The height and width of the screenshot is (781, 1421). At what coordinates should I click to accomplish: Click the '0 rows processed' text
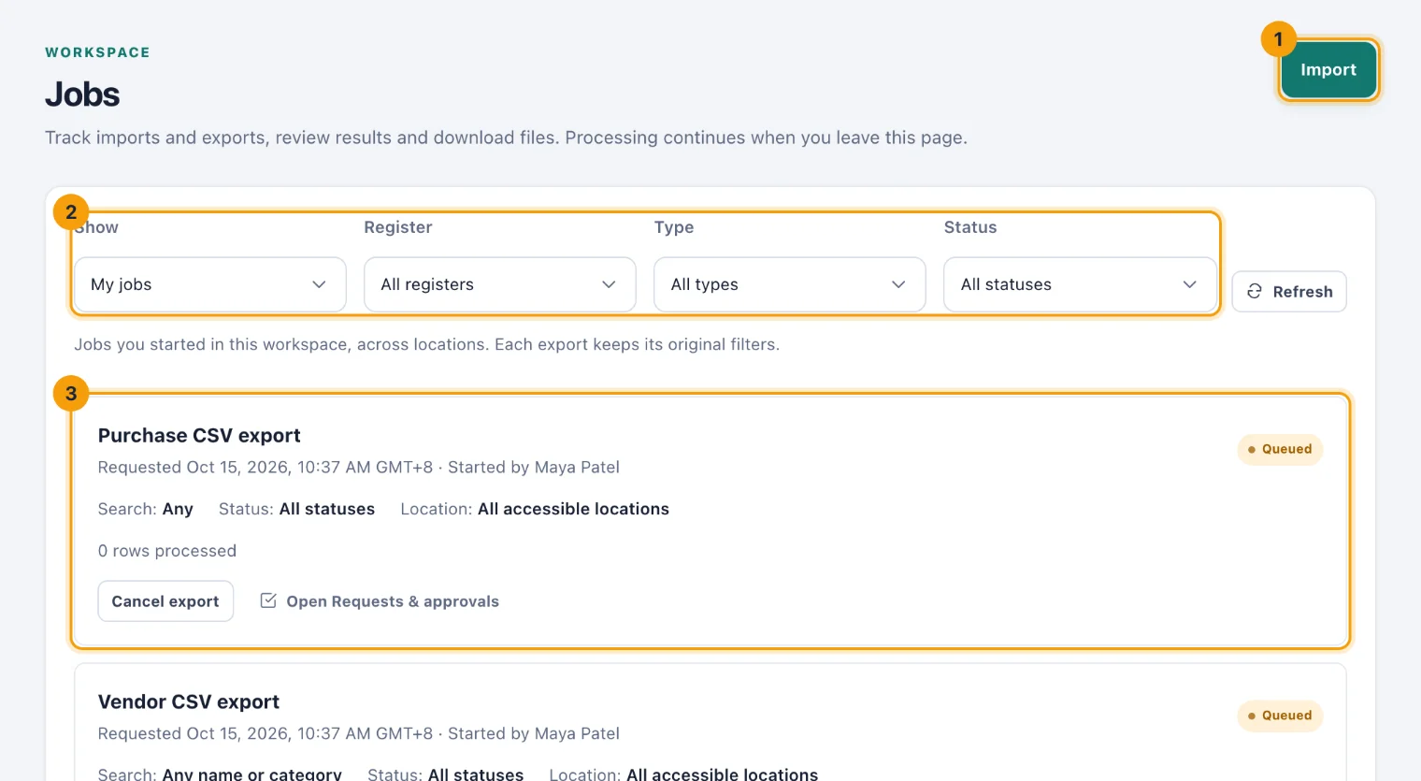[x=167, y=551]
